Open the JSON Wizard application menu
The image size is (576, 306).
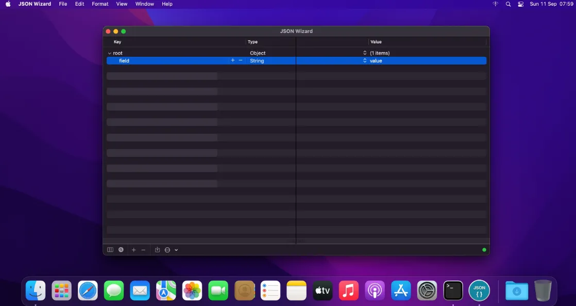tap(35, 4)
